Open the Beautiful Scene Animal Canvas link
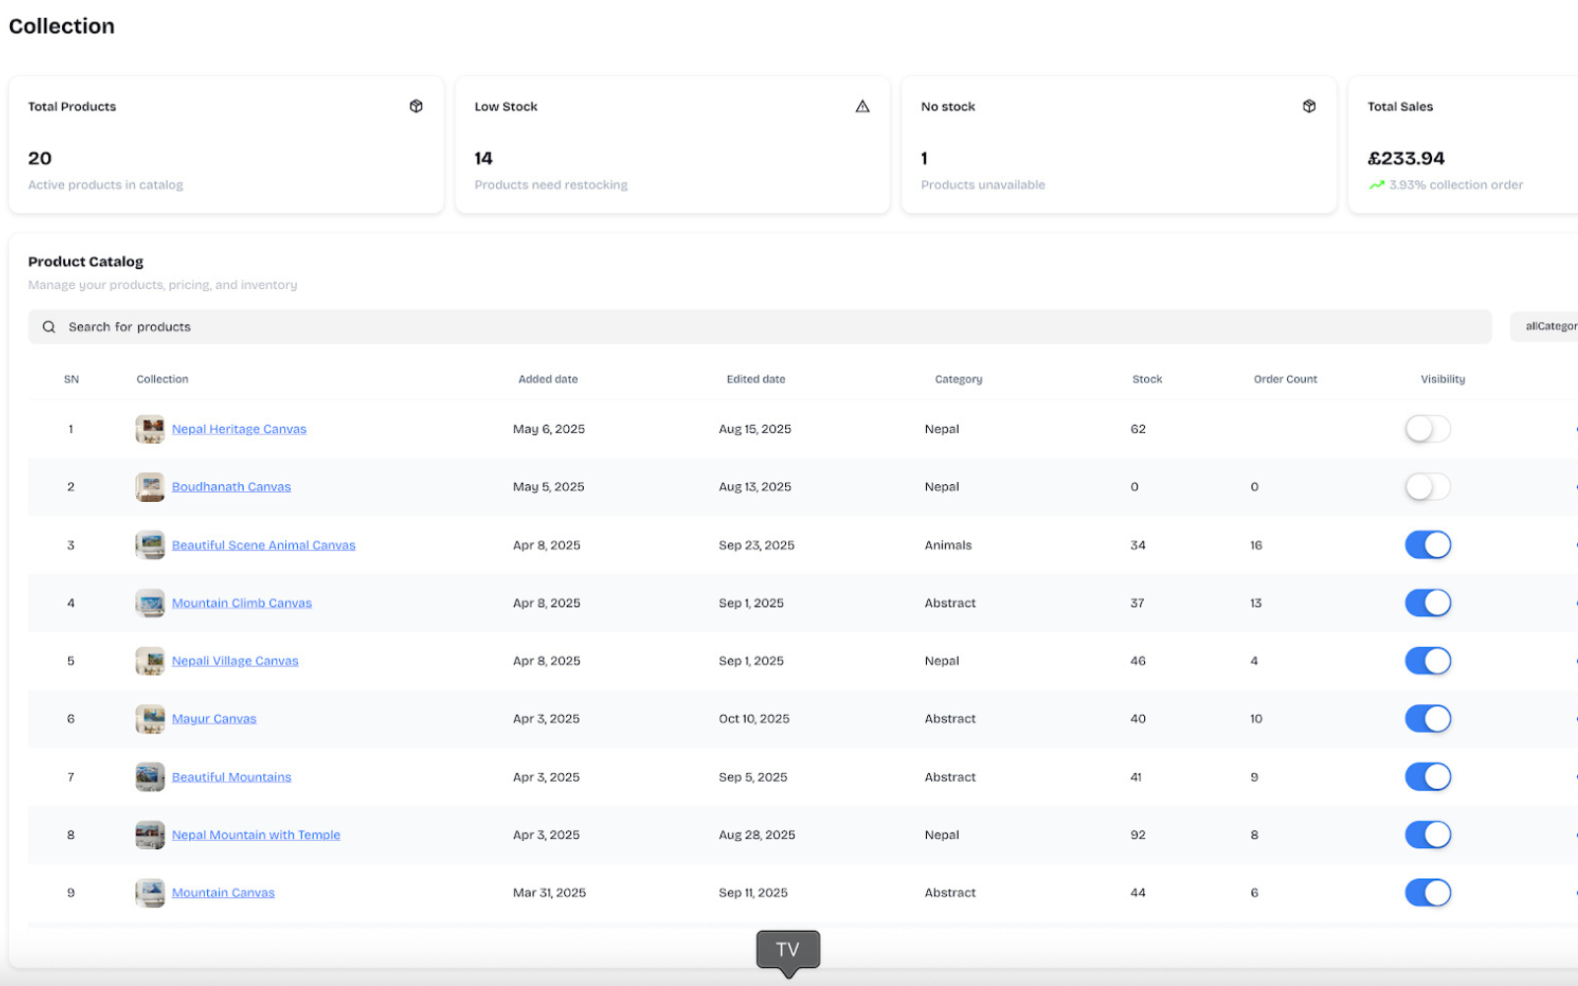This screenshot has height=986, width=1578. [x=263, y=545]
